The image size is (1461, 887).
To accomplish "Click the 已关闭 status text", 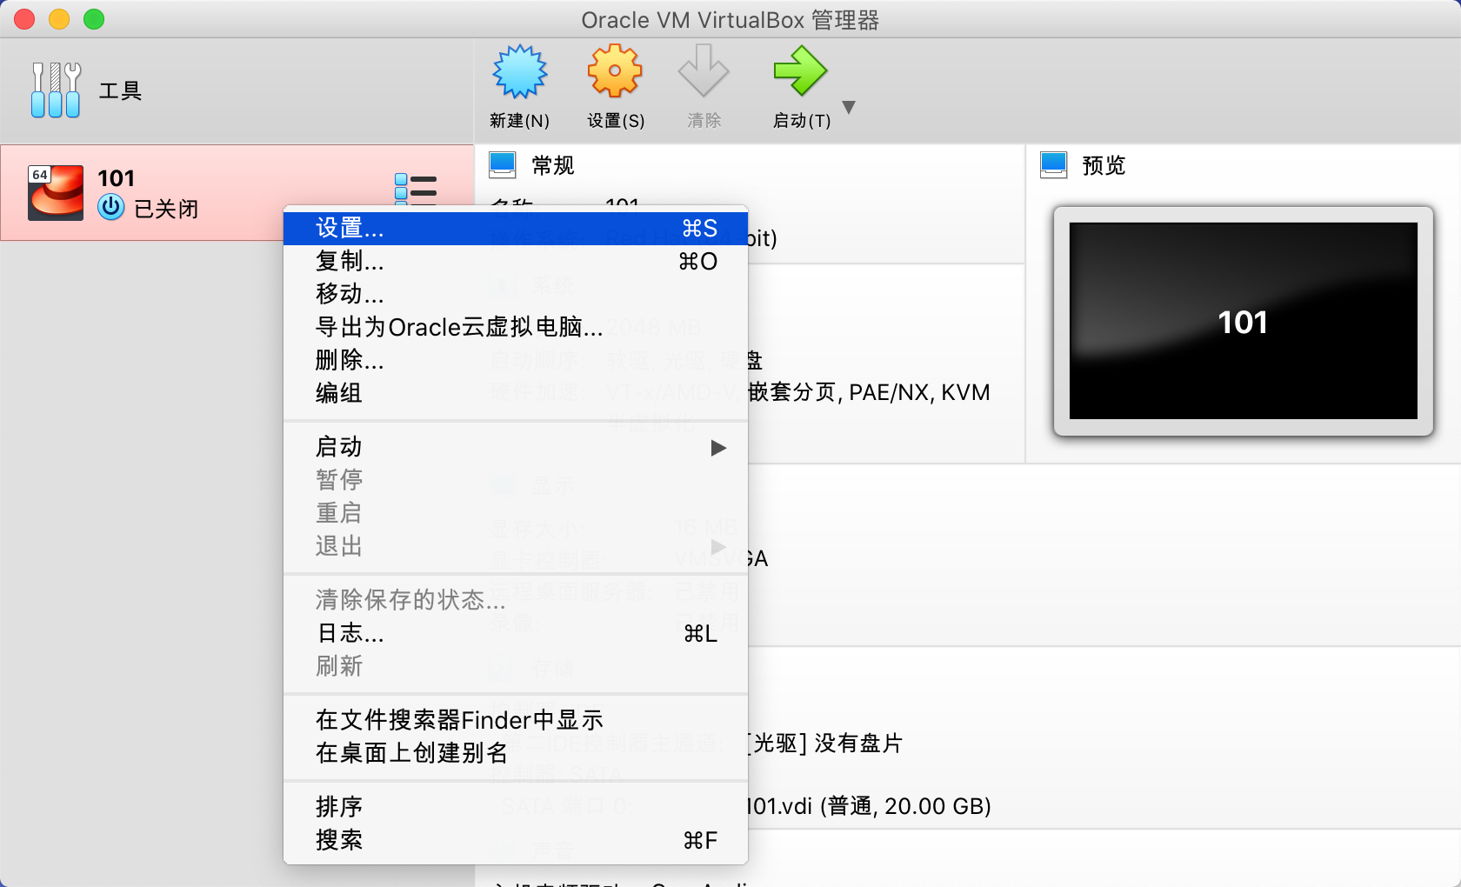I will click(166, 209).
